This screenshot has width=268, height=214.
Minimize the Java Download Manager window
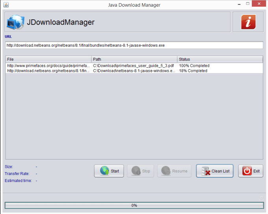click(239, 4)
